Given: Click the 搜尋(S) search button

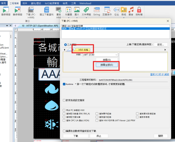Looking at the screenshot, I should click(x=107, y=60).
